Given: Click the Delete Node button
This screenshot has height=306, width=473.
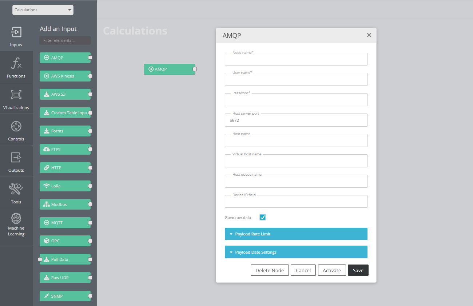Looking at the screenshot, I should pyautogui.click(x=270, y=270).
